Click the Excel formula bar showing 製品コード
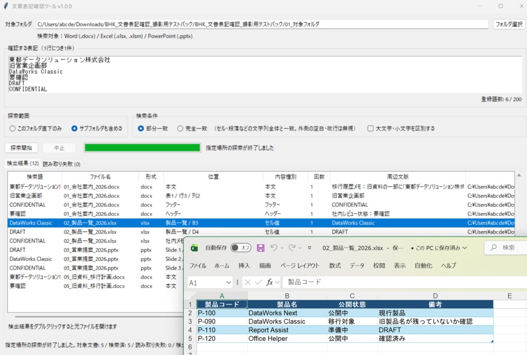 point(405,282)
